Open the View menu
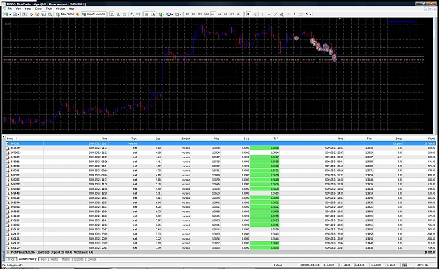The height and width of the screenshot is (269, 439). (x=18, y=8)
